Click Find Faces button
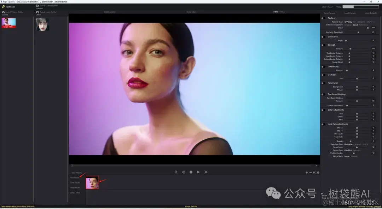This screenshot has width=382, height=209. pos(75,178)
